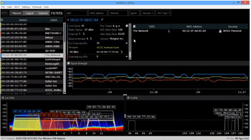This screenshot has height=140, width=251.
Task: Click the lock icon beside WPA2-Personal
Action: pyautogui.click(x=220, y=31)
